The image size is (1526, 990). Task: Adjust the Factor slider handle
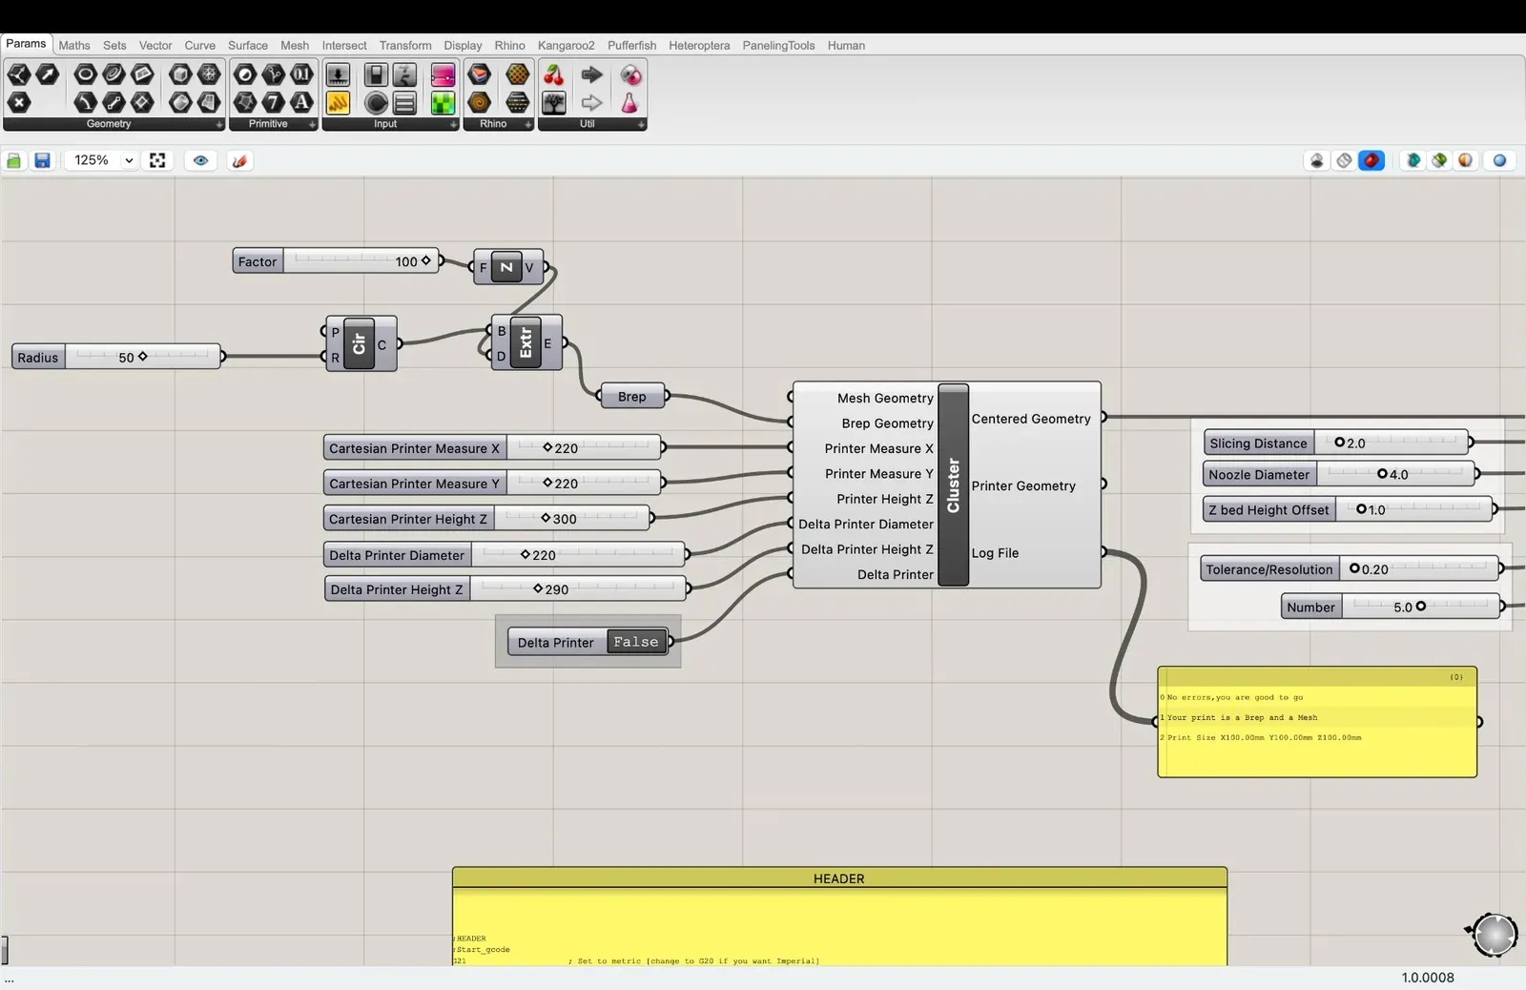click(425, 259)
